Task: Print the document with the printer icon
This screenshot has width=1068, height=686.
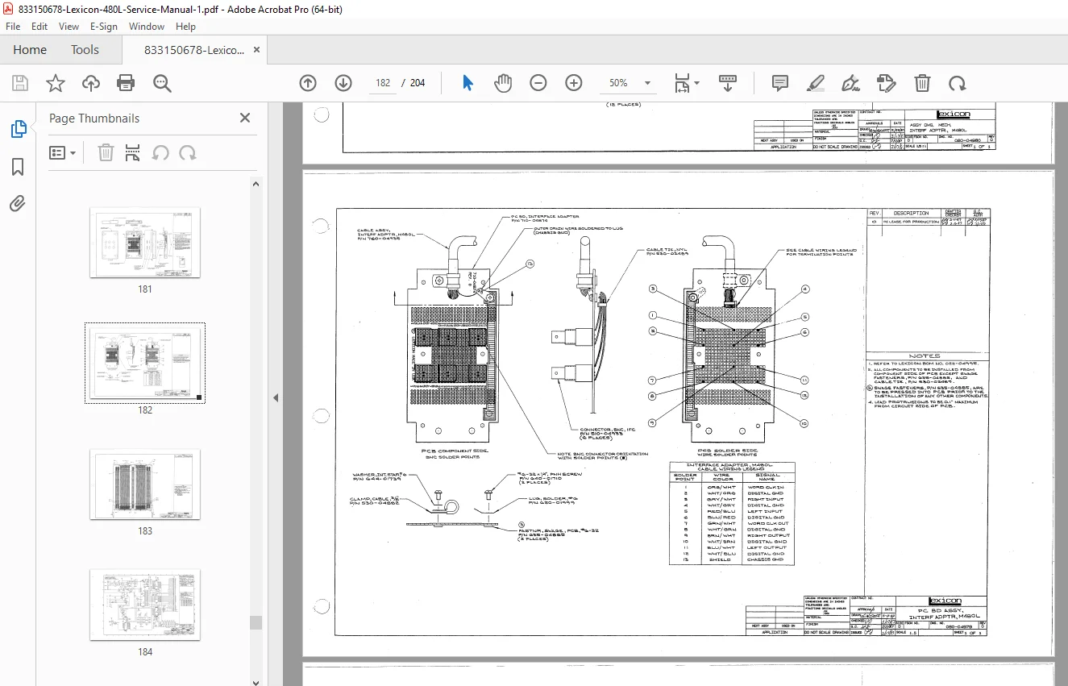Action: (126, 83)
